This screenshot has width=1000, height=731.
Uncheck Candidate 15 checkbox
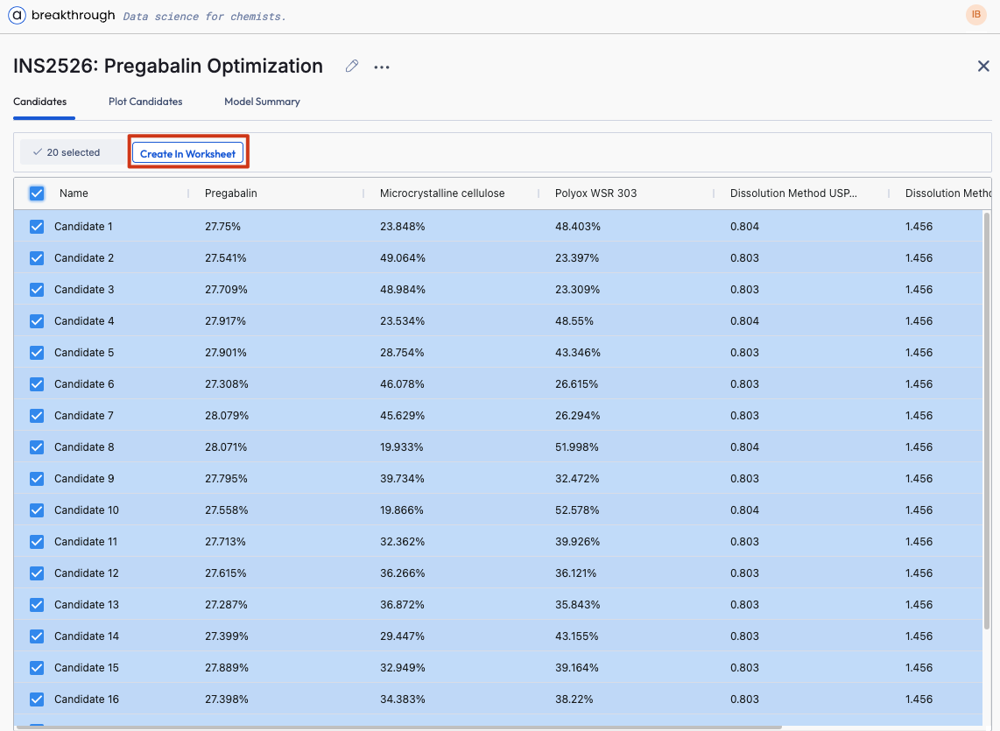(x=37, y=668)
